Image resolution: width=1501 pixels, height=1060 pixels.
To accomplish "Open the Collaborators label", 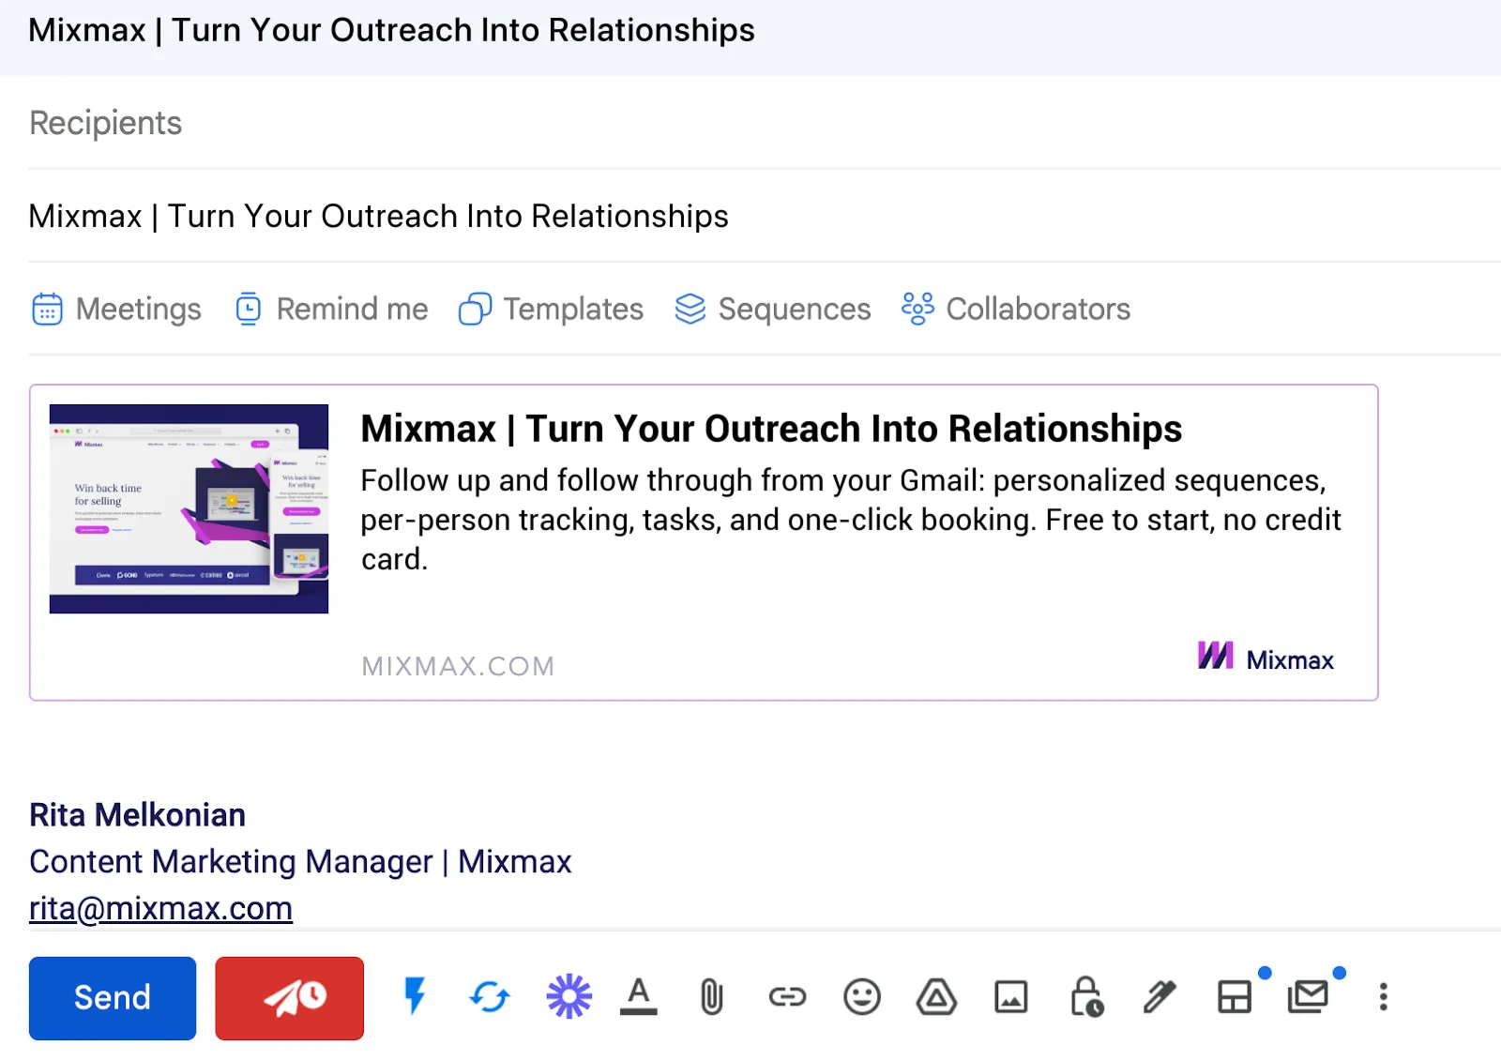I will pos(1039,309).
